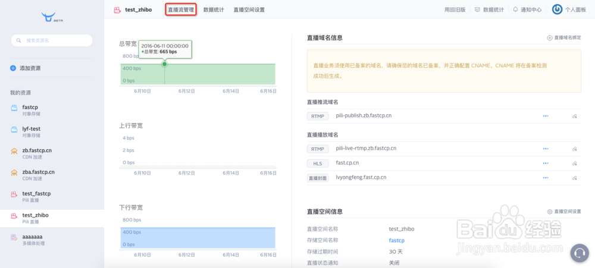Select zb.fastcp.cn CDN resource
This screenshot has width=595, height=268.
click(52, 153)
